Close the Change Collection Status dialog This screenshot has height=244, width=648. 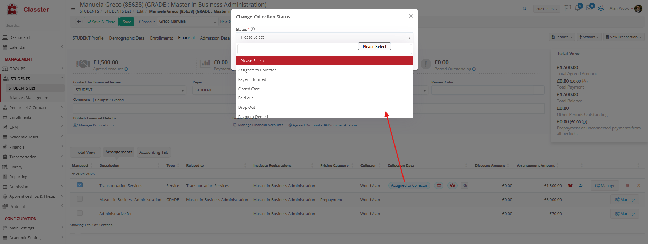pos(411,16)
